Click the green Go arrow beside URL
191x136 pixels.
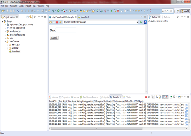pos(141,22)
